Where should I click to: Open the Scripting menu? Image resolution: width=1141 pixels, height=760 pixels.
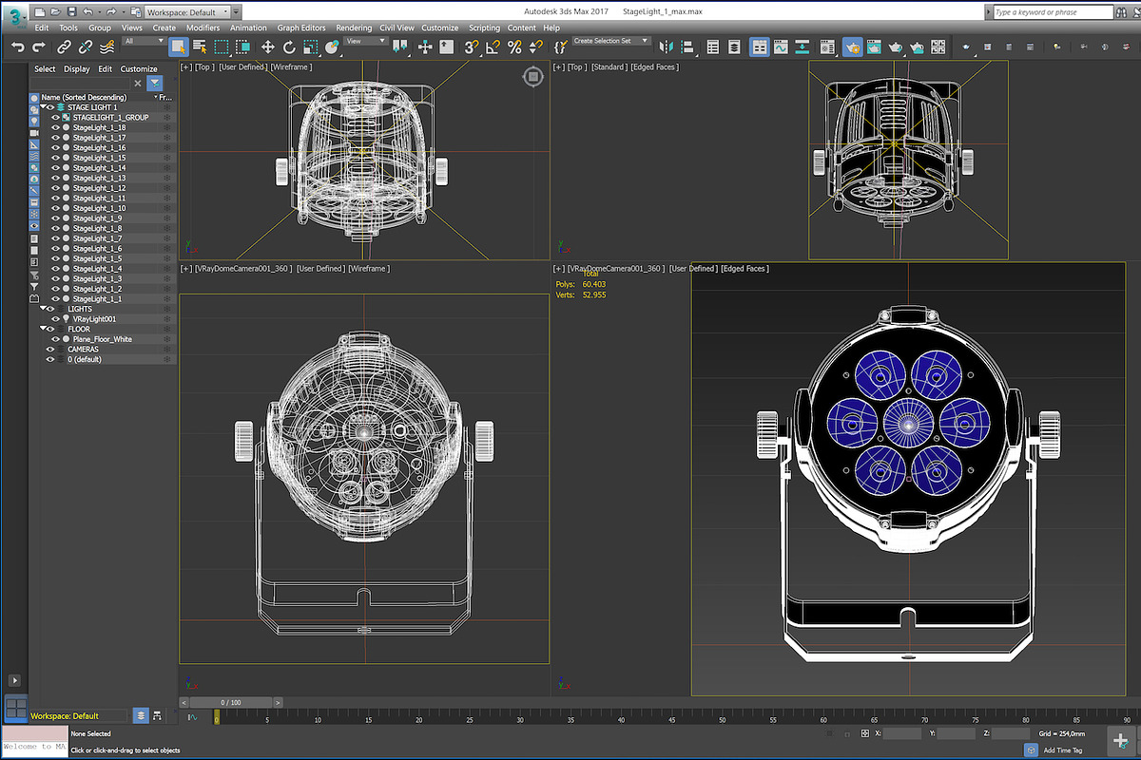point(484,28)
